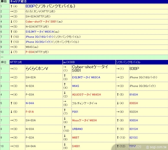This screenshot has height=150, width=168.
Task: Open red AQUOSケータイ W64SH entry
Action: click(86, 94)
